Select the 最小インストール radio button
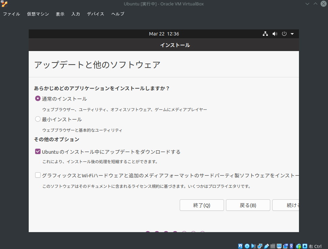This screenshot has height=249, width=328. point(37,119)
